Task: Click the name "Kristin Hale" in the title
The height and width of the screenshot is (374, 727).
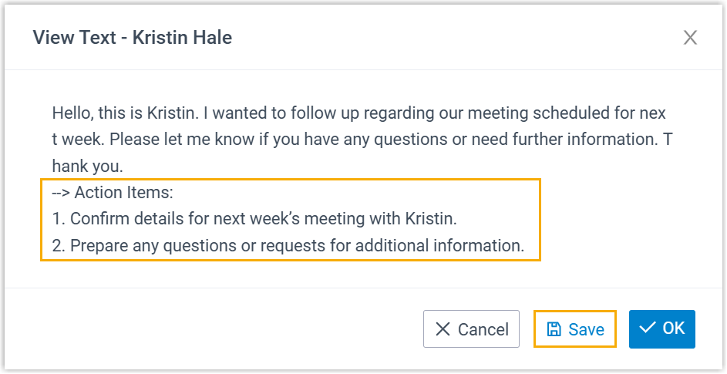Action: pyautogui.click(x=182, y=37)
